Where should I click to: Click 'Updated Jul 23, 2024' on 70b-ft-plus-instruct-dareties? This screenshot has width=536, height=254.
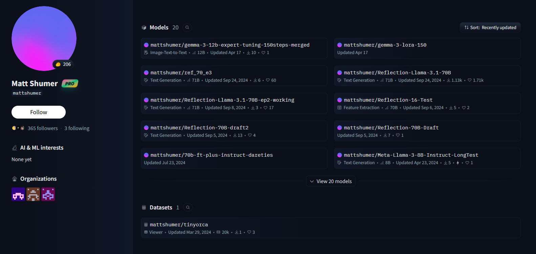[165, 163]
